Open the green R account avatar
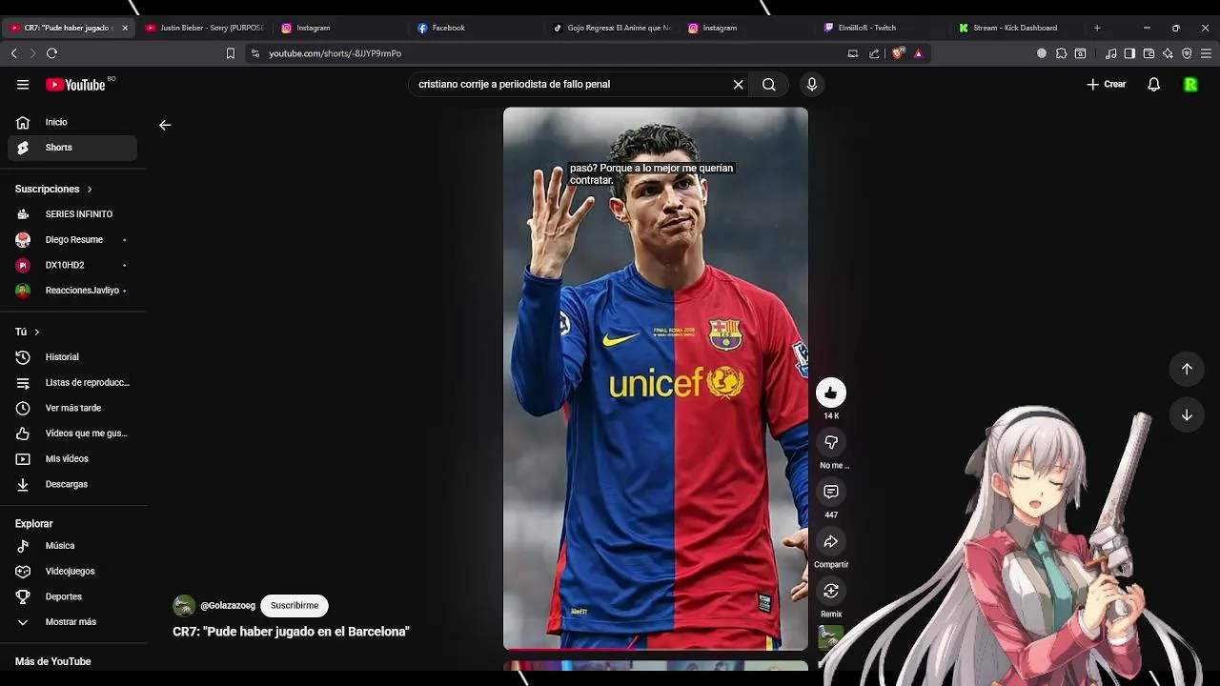Viewport: 1220px width, 686px height. [x=1190, y=85]
